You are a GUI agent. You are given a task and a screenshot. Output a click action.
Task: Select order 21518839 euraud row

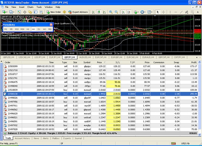(x=101, y=90)
